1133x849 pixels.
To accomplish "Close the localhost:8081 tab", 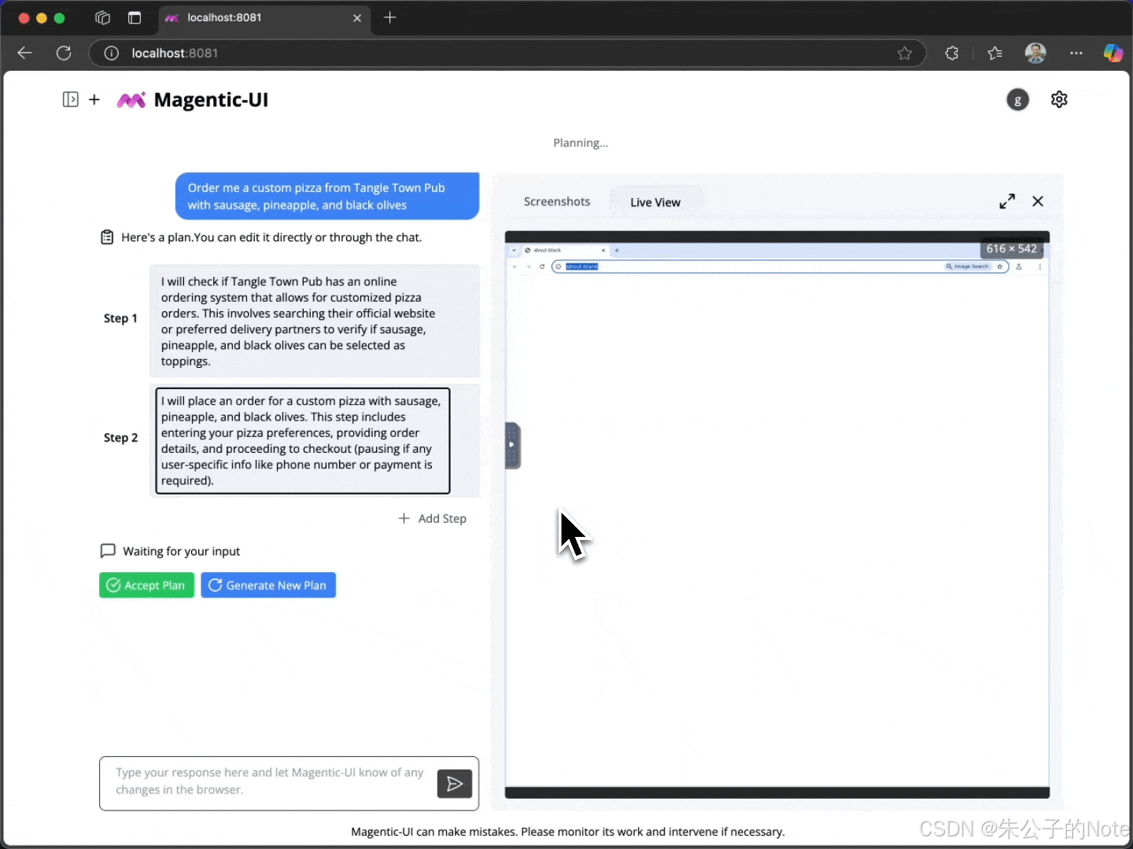I will [x=357, y=17].
